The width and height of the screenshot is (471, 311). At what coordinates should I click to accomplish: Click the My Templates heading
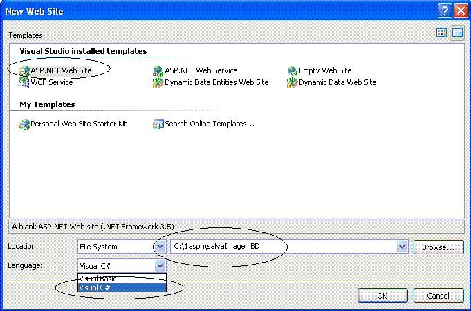point(47,104)
